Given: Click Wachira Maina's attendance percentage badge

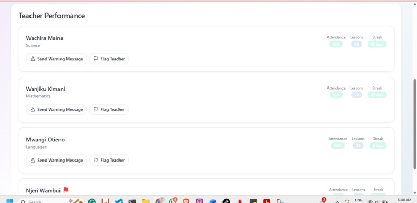Looking at the screenshot, I should click(336, 44).
